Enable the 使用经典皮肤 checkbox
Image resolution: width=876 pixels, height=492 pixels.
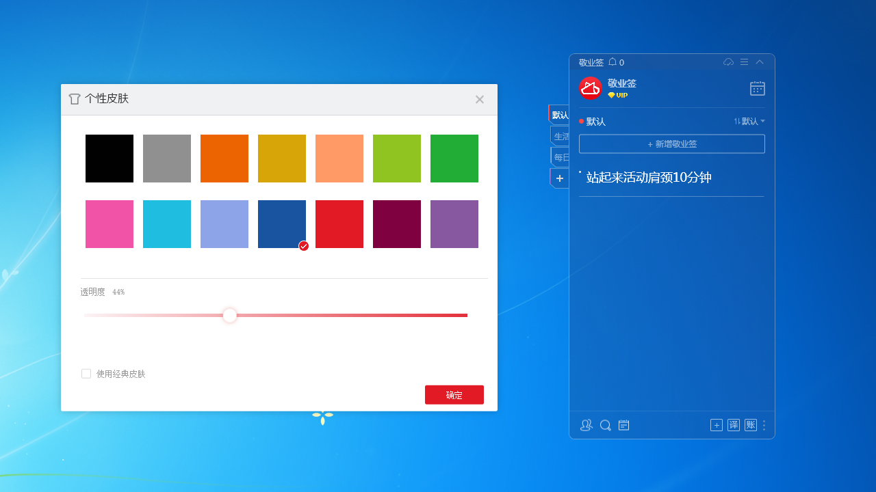(x=86, y=373)
